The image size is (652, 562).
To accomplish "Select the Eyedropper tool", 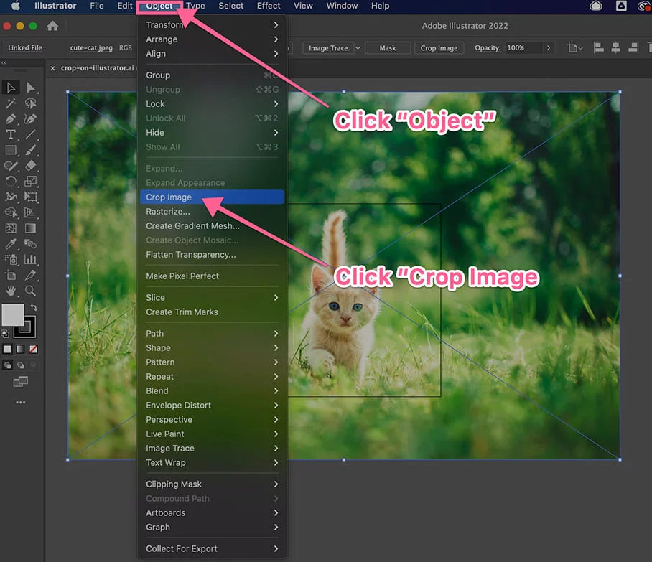I will pos(11,244).
